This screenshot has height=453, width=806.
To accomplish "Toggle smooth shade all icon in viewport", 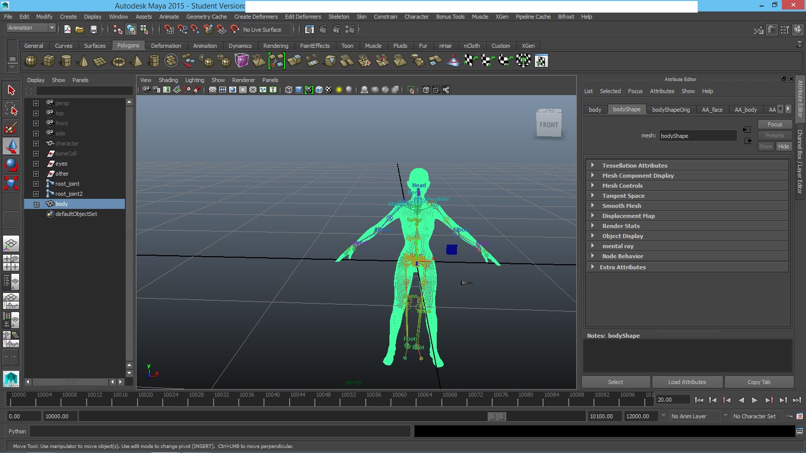I will (x=299, y=90).
